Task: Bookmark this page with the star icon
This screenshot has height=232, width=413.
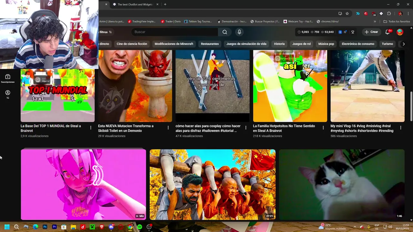Action: click(x=347, y=14)
